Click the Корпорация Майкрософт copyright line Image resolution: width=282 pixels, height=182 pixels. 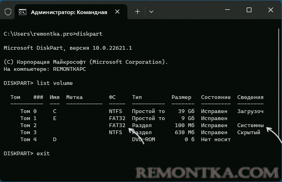(86, 62)
